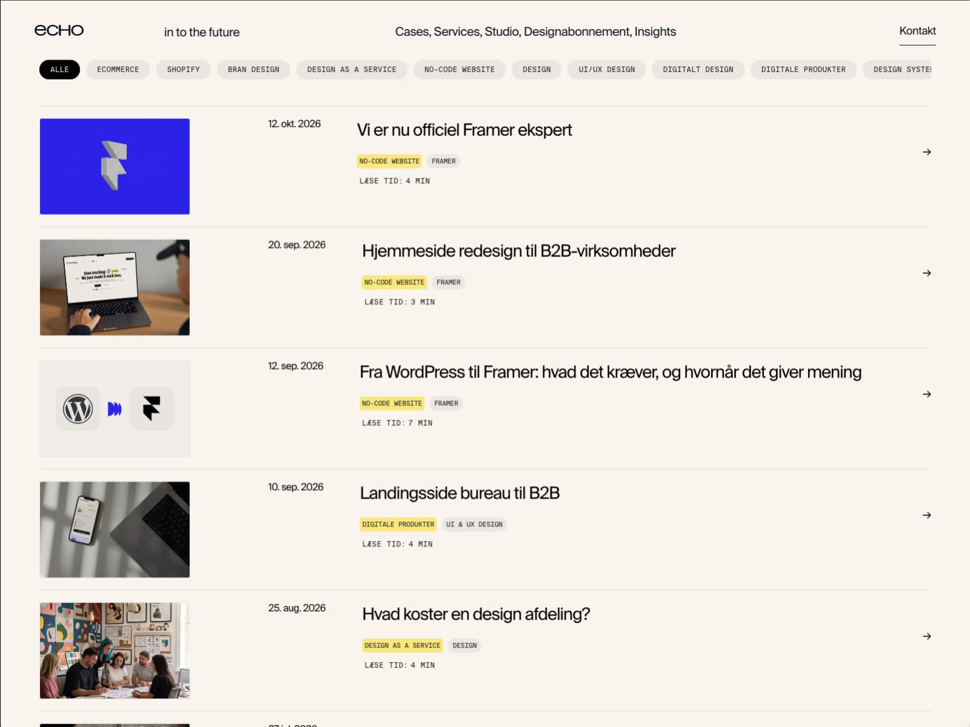This screenshot has width=970, height=727.
Task: Click the ECHO logo
Action: coord(59,30)
